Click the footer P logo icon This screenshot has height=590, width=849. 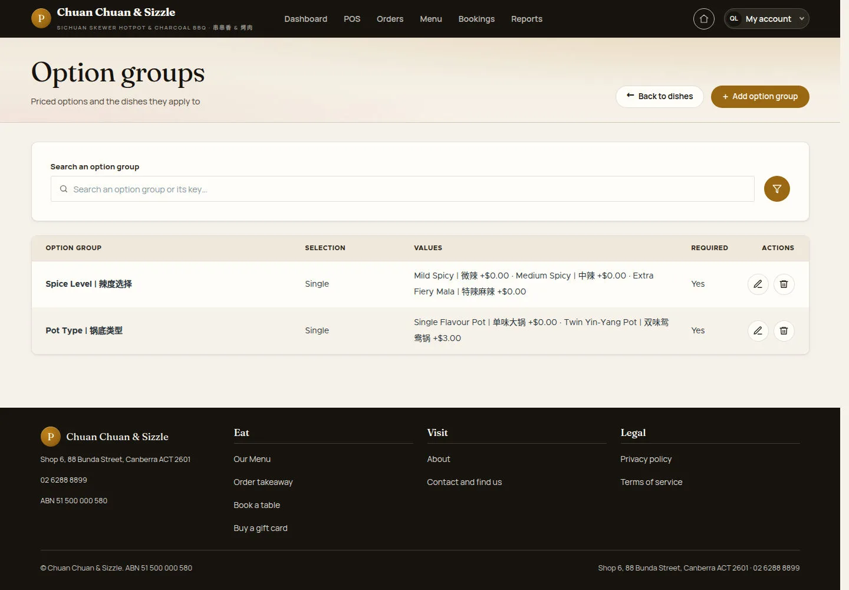point(51,437)
